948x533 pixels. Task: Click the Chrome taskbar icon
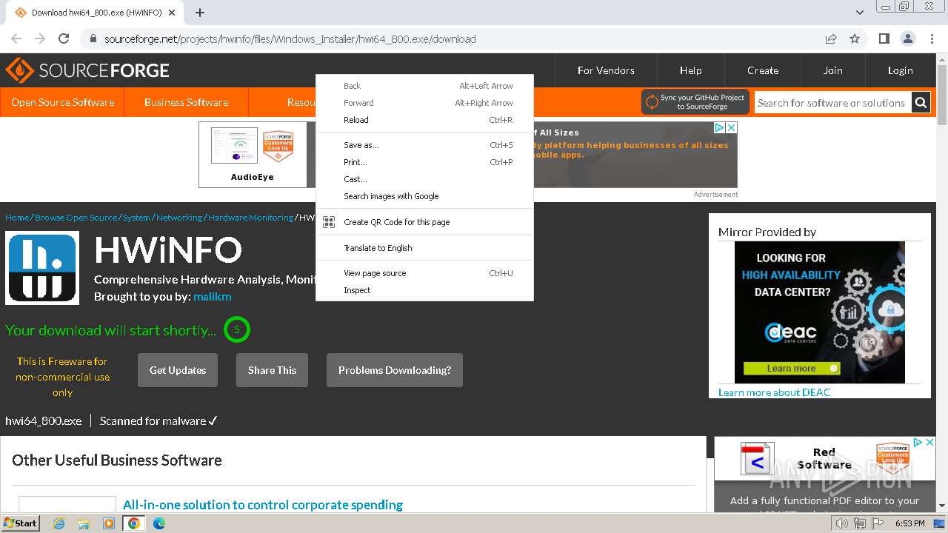pos(134,523)
